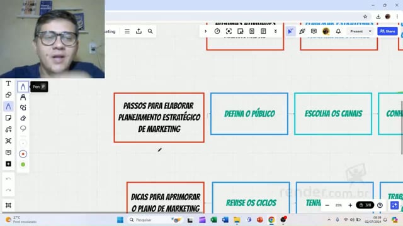This screenshot has height=226, width=403.
Task: Select the Shapes tool in left toolbar
Action: click(8, 95)
